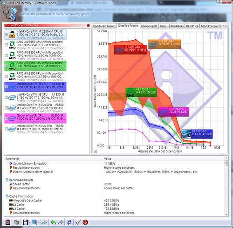Viewport: 233px width, 228px height.
Task: Click the Integrated Data Cache chip icon
Action: (x=11, y=200)
